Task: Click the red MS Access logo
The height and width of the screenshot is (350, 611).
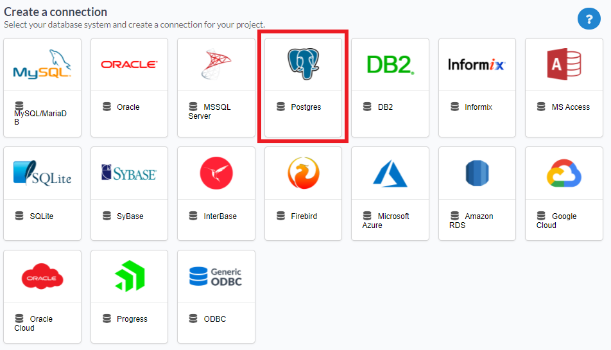Action: pyautogui.click(x=564, y=64)
